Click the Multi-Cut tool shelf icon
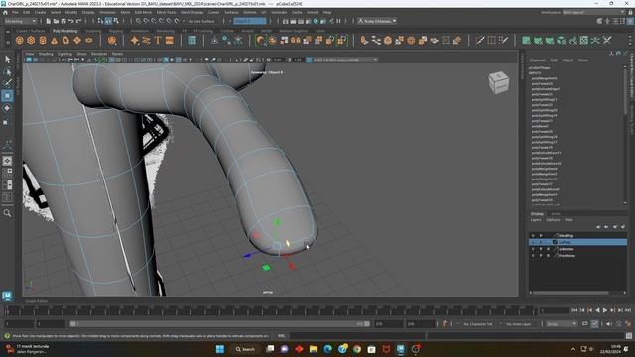This screenshot has width=635, height=357. 480,40
